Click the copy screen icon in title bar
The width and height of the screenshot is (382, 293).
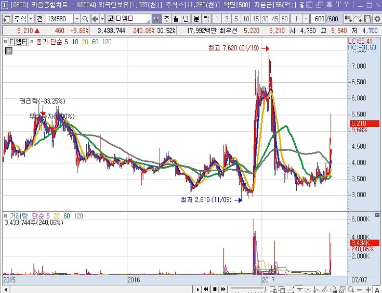(320, 5)
